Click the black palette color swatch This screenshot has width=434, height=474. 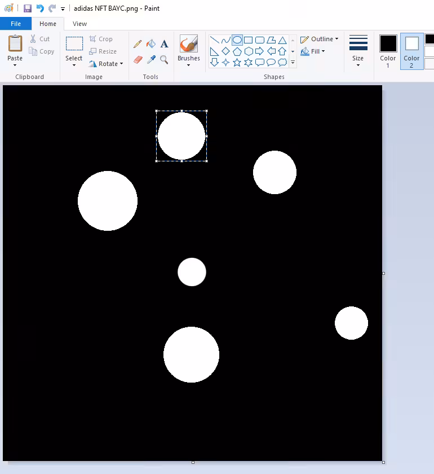pos(429,39)
